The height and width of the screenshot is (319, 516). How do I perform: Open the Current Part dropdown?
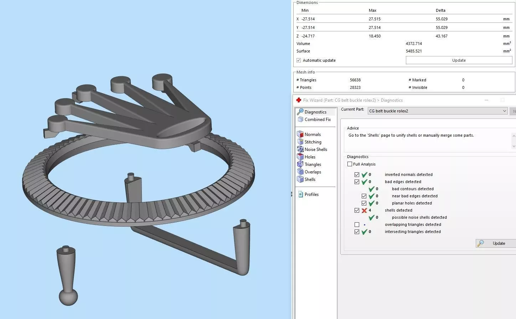(437, 111)
